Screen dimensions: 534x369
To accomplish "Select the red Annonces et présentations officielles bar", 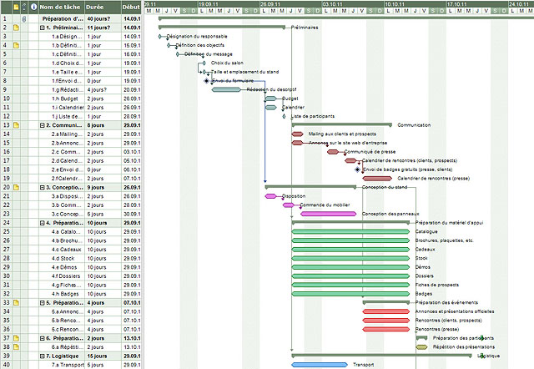I will (386, 311).
